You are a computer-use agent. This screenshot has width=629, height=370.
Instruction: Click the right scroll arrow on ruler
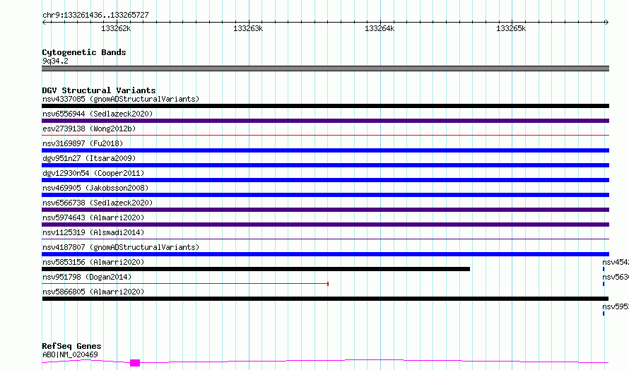click(x=606, y=22)
